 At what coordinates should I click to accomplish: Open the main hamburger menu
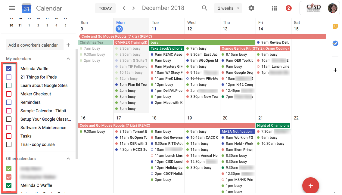[12, 8]
